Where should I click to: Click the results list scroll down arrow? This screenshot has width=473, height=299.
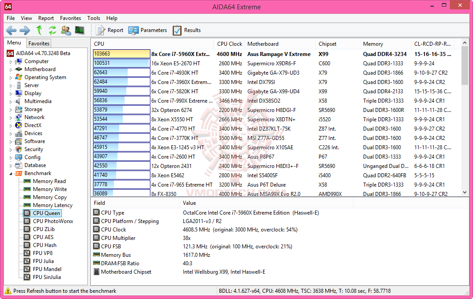(x=465, y=192)
